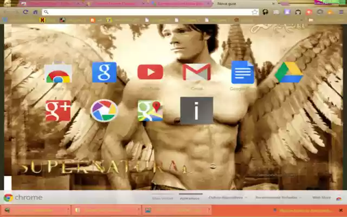Expand the 'Outros dispositivos' dropdown
This screenshot has width=347, height=217.
[228, 197]
